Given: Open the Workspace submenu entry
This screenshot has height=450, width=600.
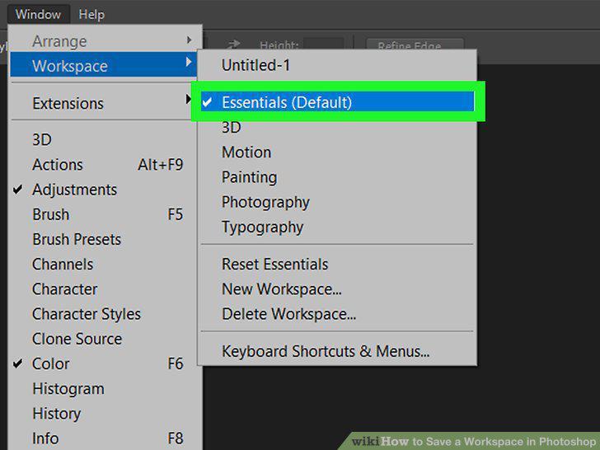Looking at the screenshot, I should tap(103, 65).
